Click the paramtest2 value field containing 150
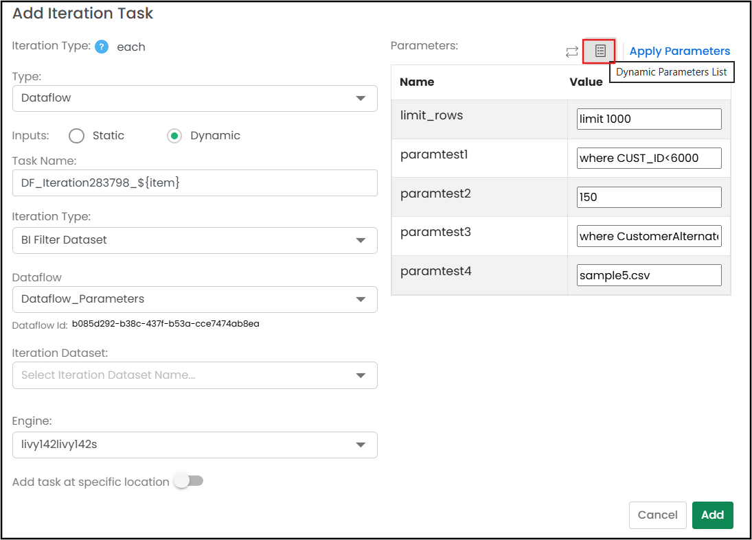Screen dimensions: 752x540 [649, 197]
